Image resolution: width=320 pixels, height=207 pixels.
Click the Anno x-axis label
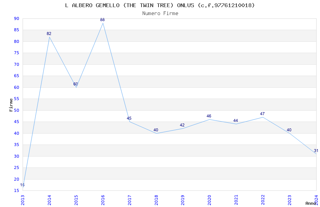[311, 203]
